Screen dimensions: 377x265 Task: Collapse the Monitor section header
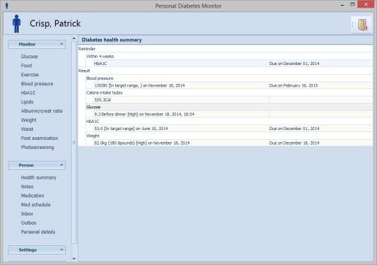point(37,44)
